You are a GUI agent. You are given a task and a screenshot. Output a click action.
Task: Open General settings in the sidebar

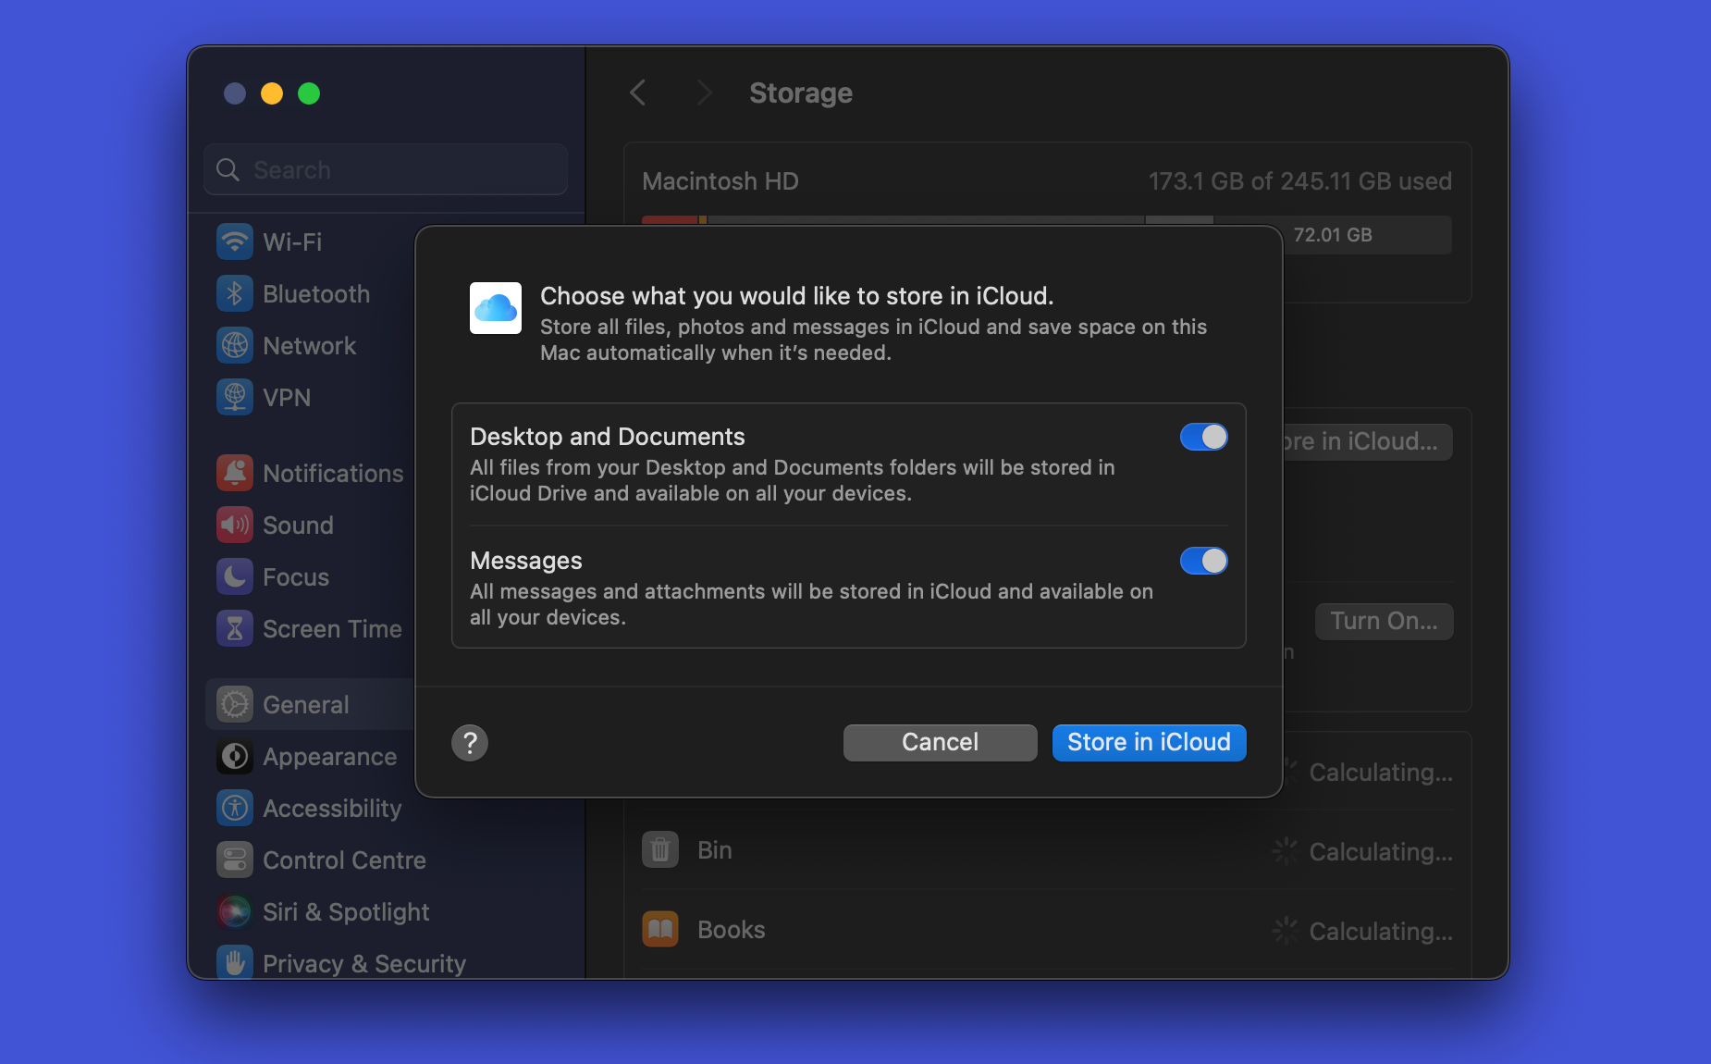(x=305, y=704)
